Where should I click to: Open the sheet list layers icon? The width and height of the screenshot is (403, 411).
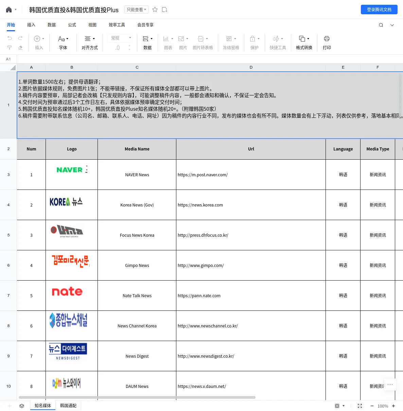click(x=22, y=406)
